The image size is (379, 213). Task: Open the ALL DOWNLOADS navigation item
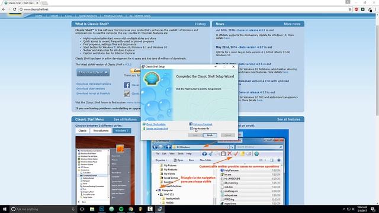point(140,16)
